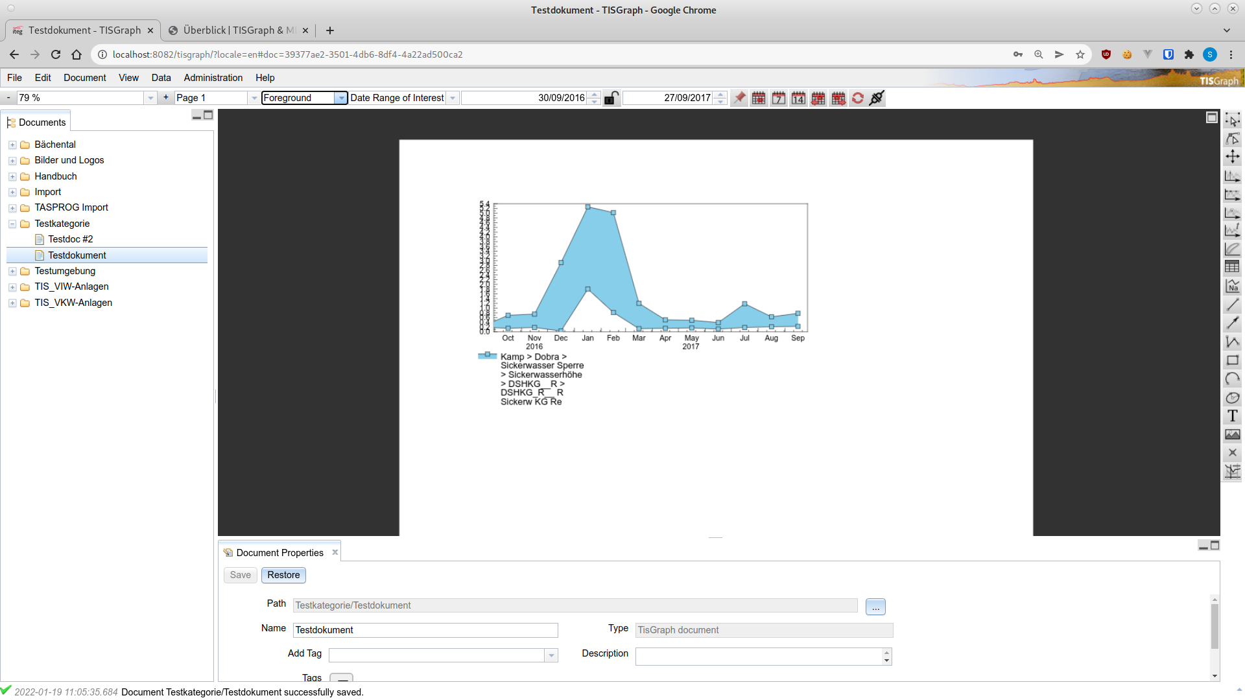Open the Administration menu
Viewport: 1245px width, 700px height.
pyautogui.click(x=213, y=78)
